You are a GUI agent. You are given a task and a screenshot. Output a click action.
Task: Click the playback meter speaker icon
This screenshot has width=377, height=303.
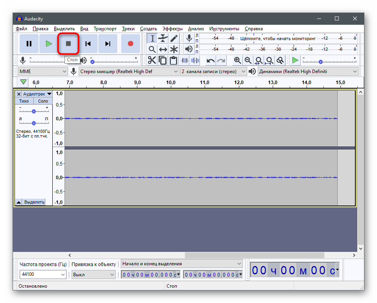189,49
